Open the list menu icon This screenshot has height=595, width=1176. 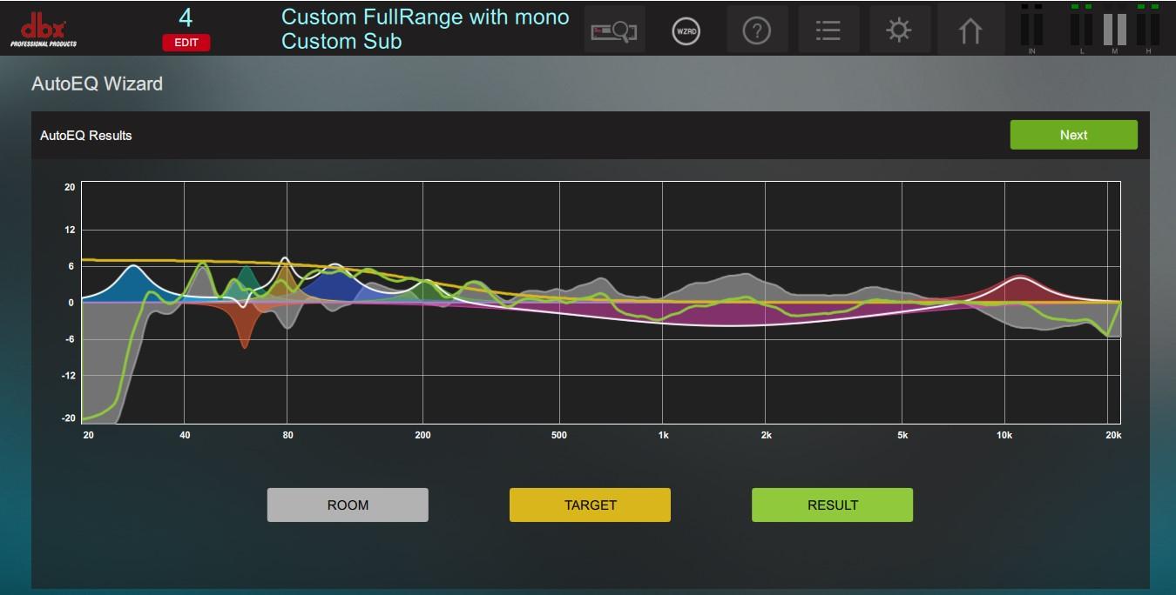828,30
